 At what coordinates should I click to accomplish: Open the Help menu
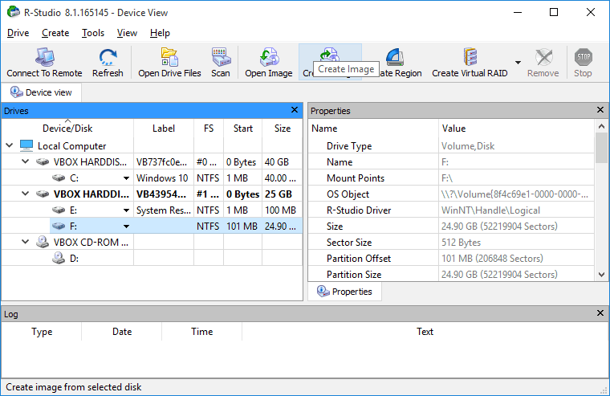pyautogui.click(x=160, y=33)
